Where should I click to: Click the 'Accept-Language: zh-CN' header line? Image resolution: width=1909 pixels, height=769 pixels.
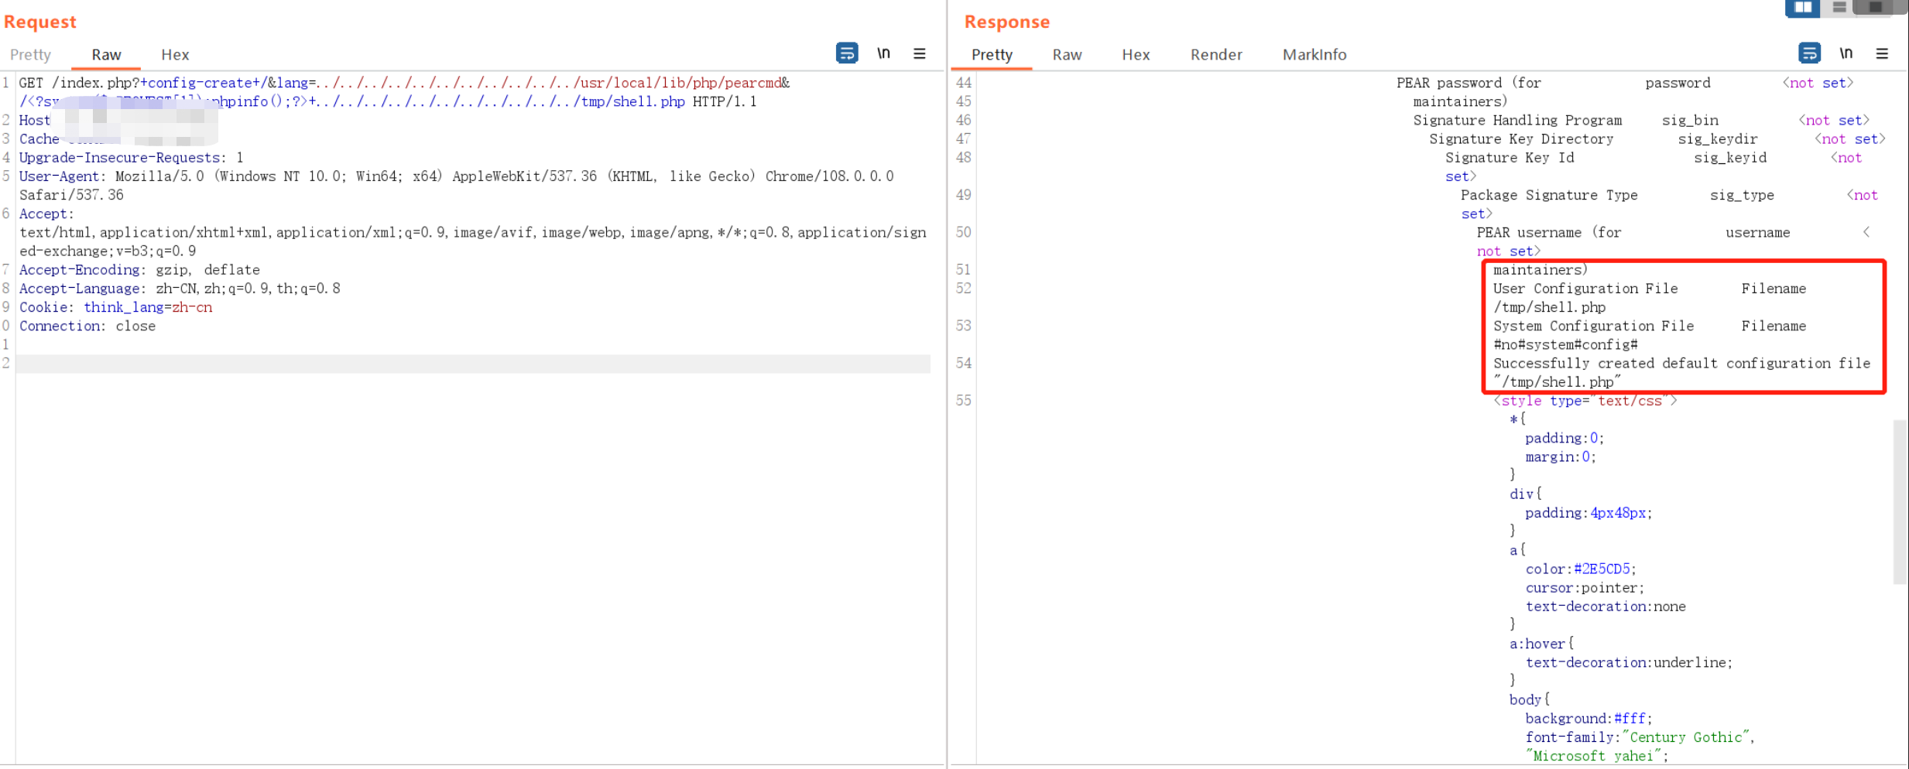(x=180, y=289)
